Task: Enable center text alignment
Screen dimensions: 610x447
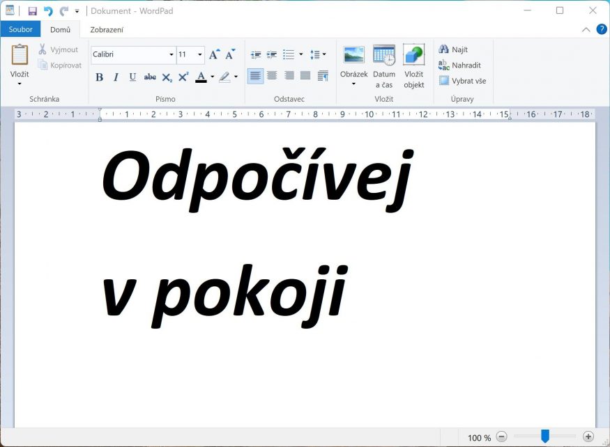Action: (272, 76)
